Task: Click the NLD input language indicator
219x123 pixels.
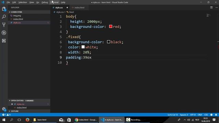Action: pyautogui.click(x=197, y=120)
